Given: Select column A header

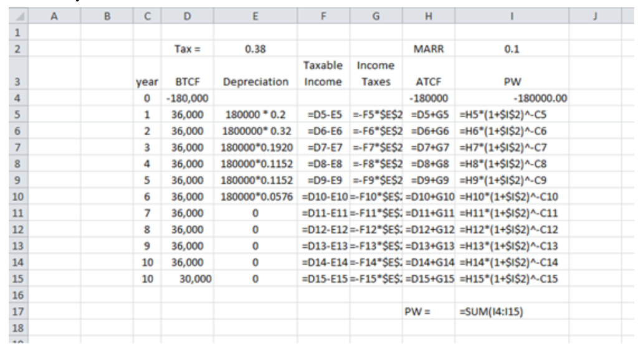Looking at the screenshot, I should click(54, 16).
